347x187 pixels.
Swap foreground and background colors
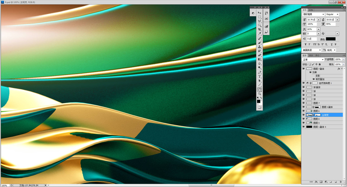coord(261,98)
